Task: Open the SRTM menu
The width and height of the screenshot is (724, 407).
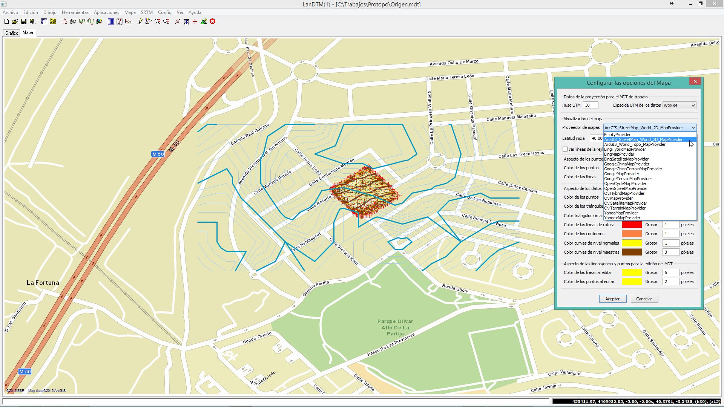Action: [x=147, y=12]
